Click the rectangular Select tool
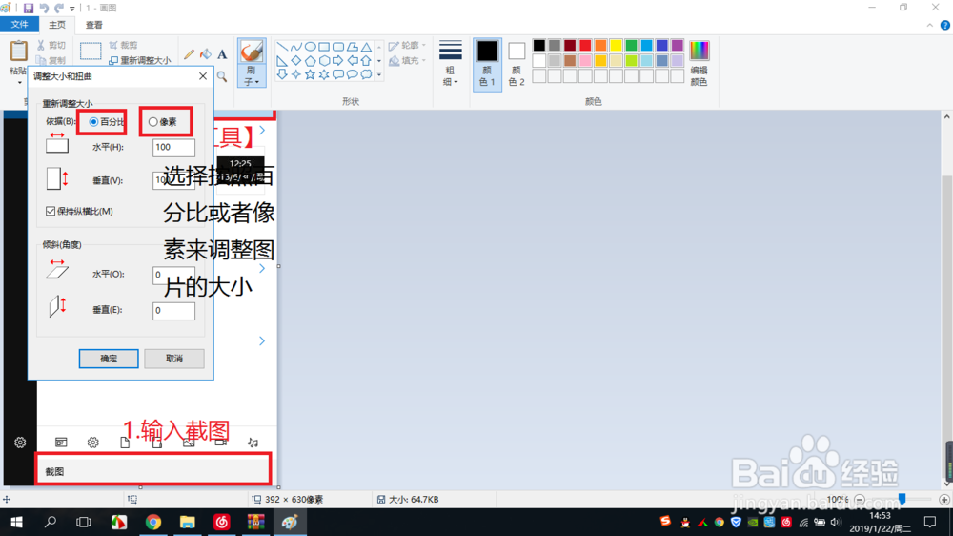This screenshot has height=536, width=953. coord(91,52)
